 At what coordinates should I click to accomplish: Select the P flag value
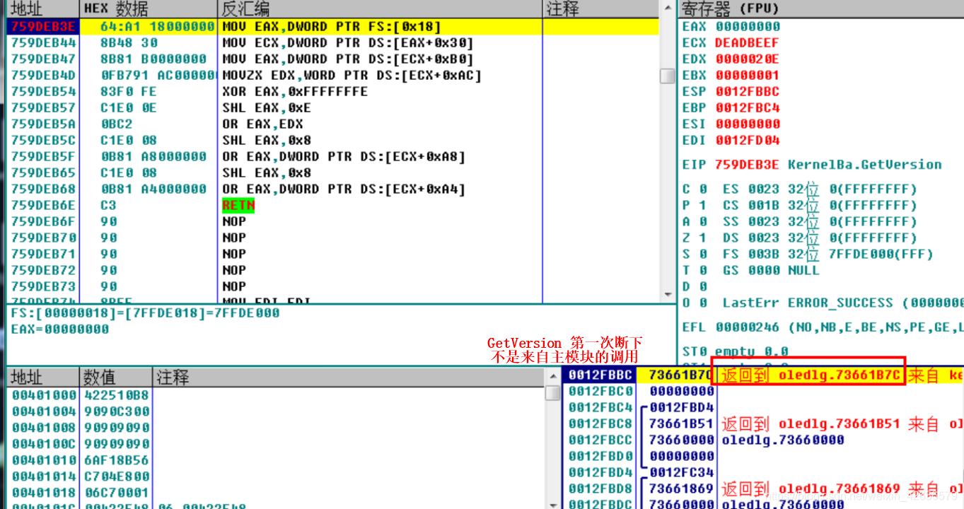[x=703, y=206]
